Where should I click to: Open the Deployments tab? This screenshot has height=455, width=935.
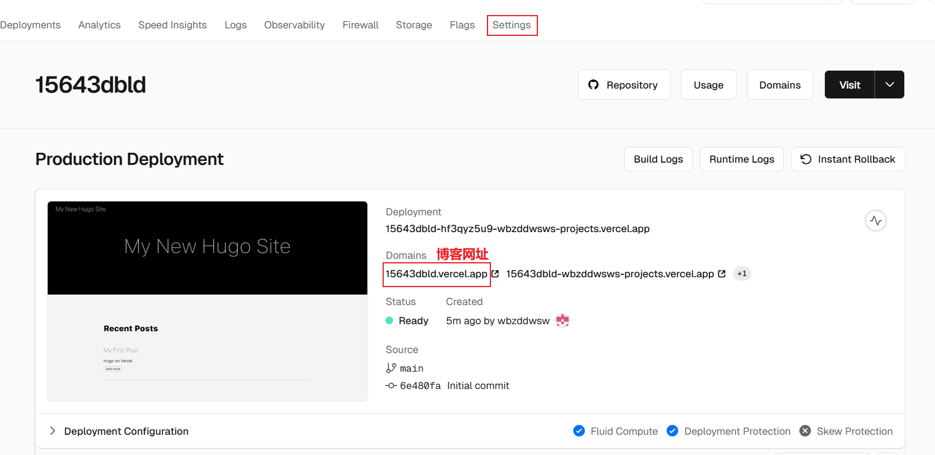point(30,25)
